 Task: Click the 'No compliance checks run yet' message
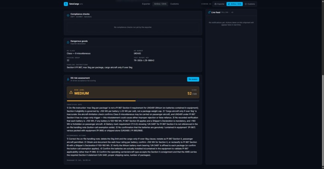pyautogui.click(x=133, y=27)
